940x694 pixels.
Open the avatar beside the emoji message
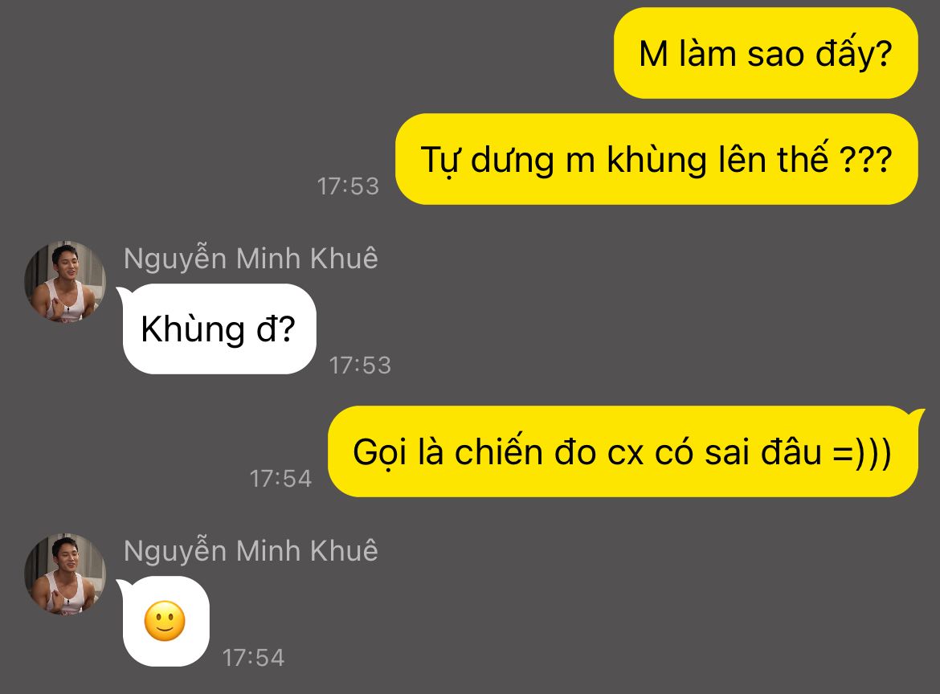(65, 574)
